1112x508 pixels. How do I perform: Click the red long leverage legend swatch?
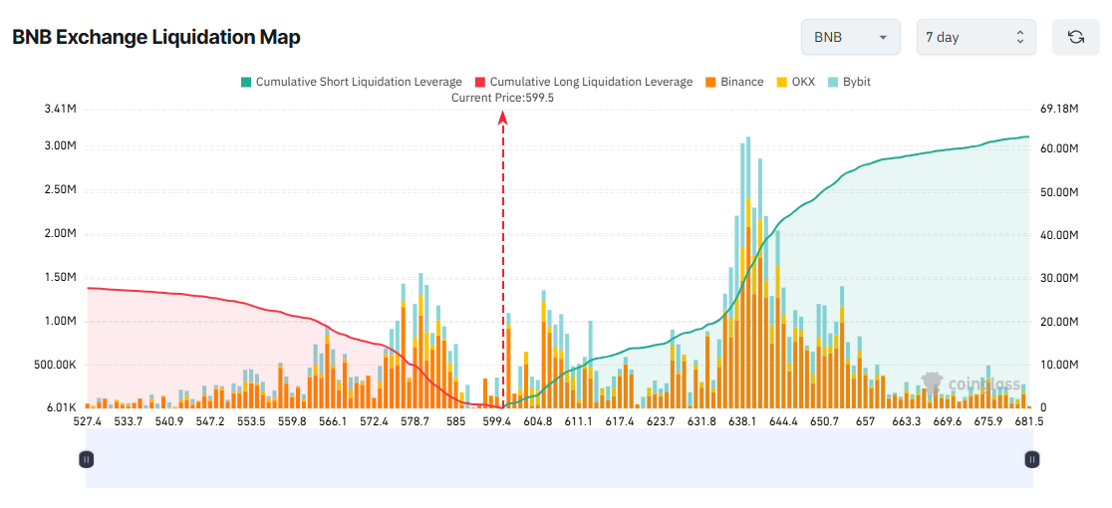(480, 82)
